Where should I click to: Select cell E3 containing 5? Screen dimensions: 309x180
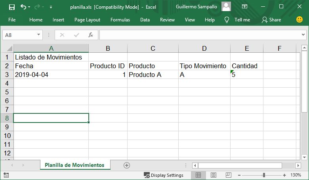[247, 75]
